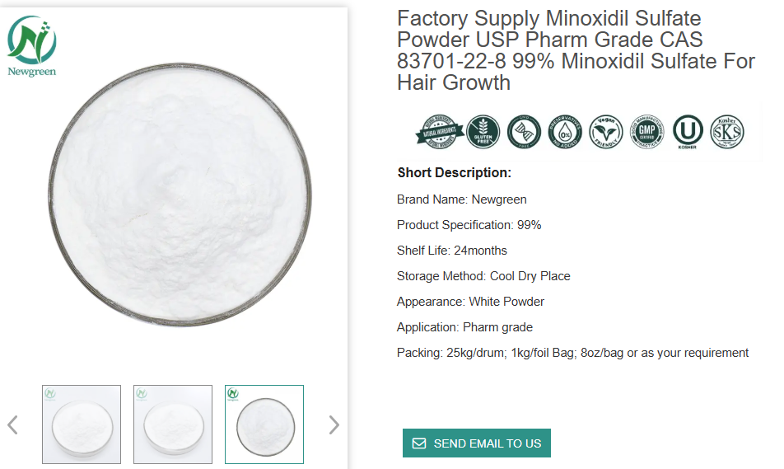Click the GMO Free DNA badge
784x469 pixels.
point(524,132)
